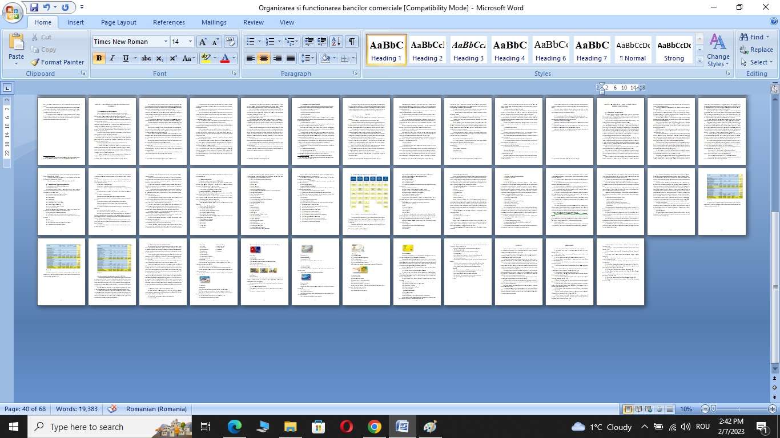Apply subscript formatting
Image resolution: width=780 pixels, height=438 pixels.
[160, 58]
